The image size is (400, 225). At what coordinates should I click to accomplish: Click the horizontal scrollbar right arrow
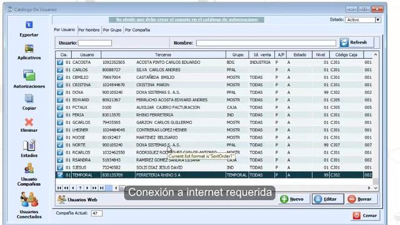(x=369, y=188)
